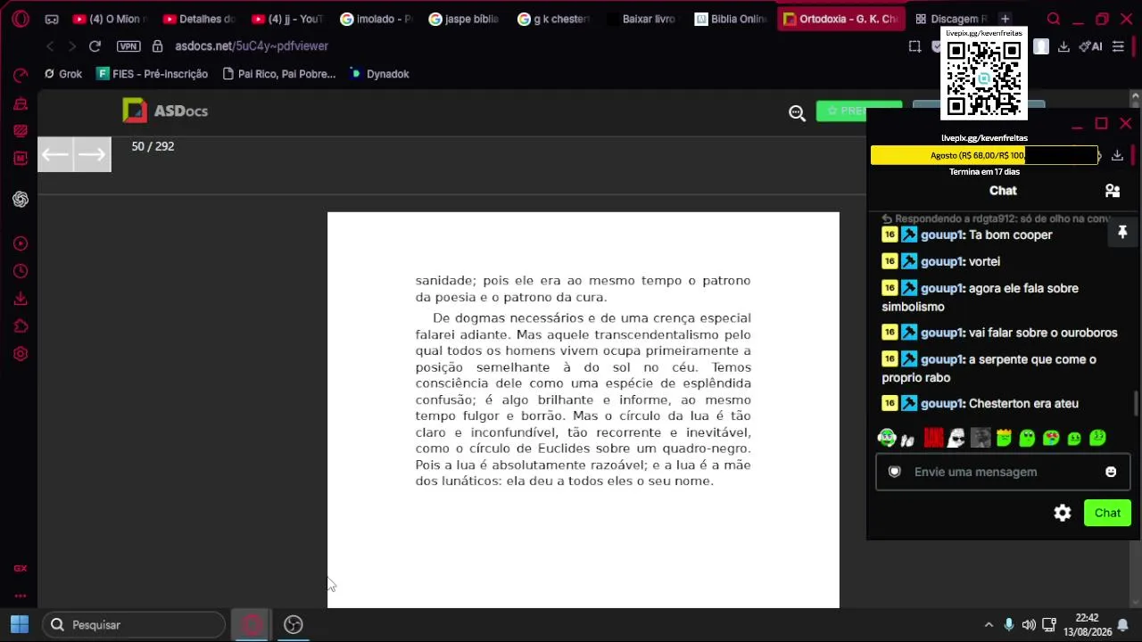Click the Agosto donation goal progress bar
1142x642 pixels.
[x=984, y=155]
